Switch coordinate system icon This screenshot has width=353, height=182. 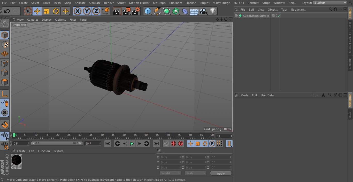point(106,11)
